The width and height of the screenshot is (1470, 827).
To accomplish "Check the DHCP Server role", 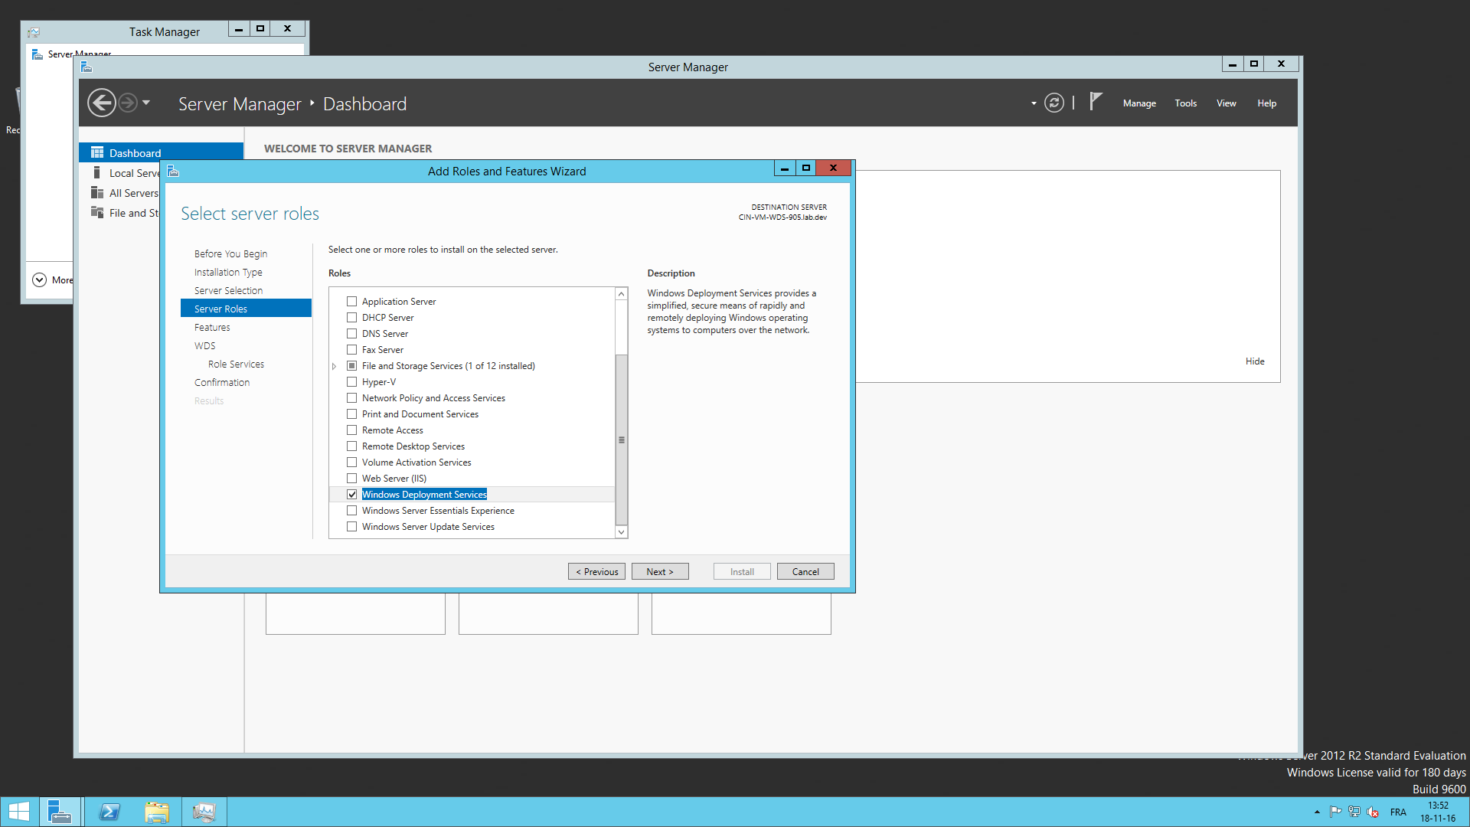I will 352,317.
